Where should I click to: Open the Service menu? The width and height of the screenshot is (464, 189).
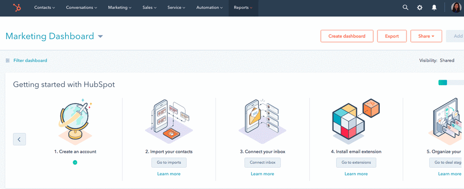tap(176, 8)
